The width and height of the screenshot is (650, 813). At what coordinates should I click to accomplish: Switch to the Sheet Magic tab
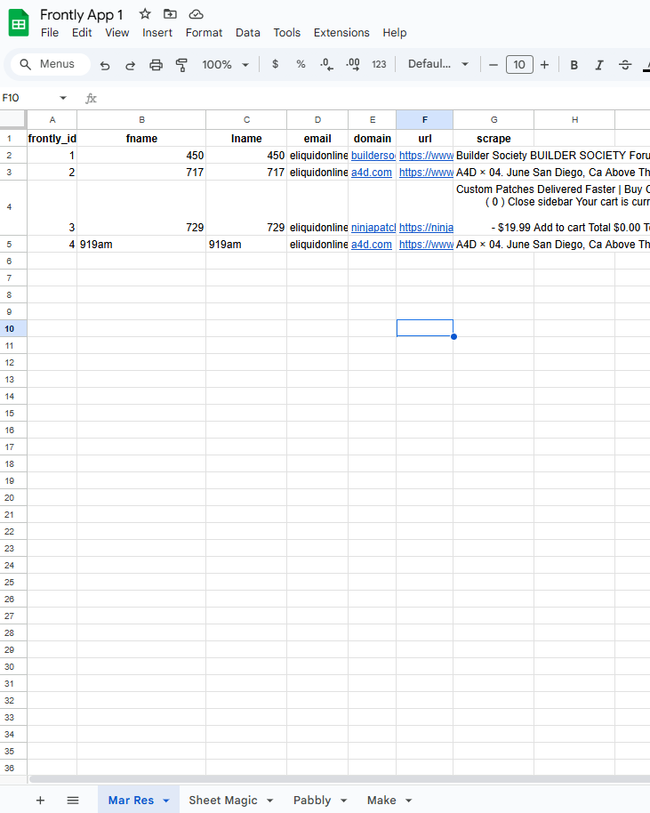223,800
